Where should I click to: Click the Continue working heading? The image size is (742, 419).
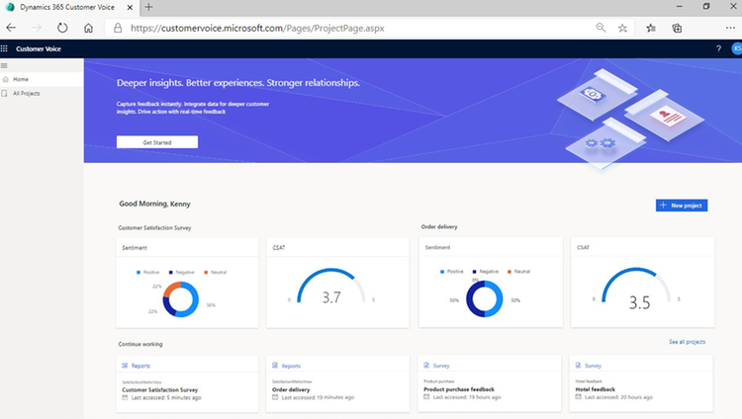[x=140, y=344]
